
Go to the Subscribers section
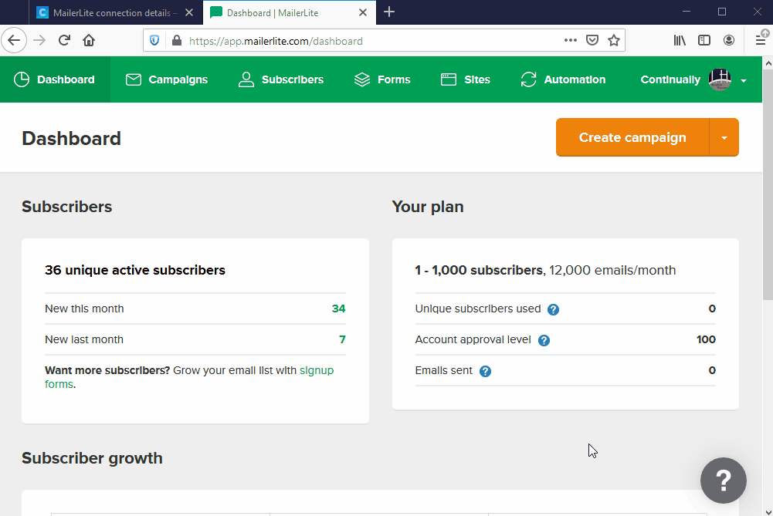click(x=281, y=79)
